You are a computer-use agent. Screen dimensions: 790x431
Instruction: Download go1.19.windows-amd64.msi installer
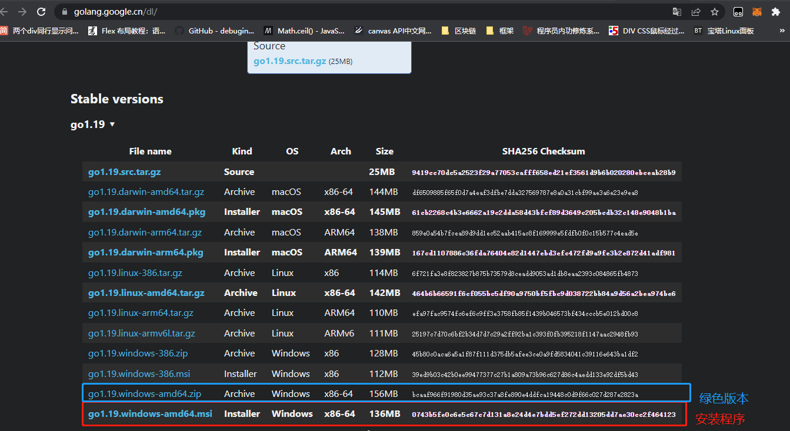150,414
